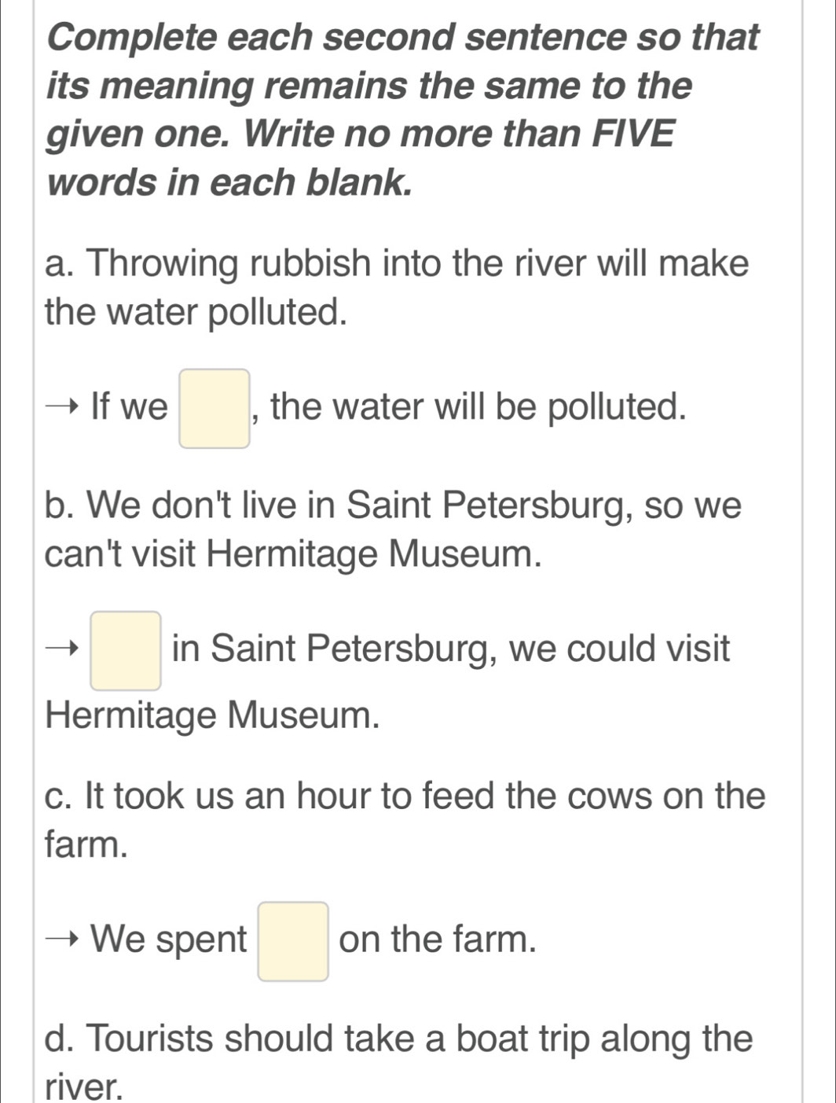Click the blank box after "If we"
836x1103 pixels.
click(x=214, y=408)
